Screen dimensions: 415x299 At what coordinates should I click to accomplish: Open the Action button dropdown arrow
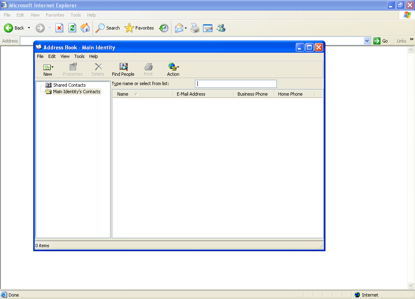pyautogui.click(x=178, y=67)
